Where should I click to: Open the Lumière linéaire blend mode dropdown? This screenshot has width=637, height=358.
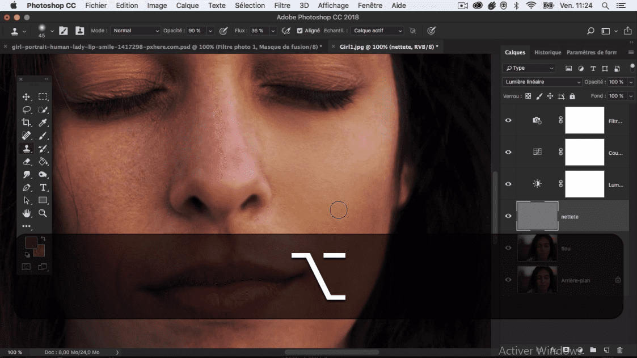[x=542, y=82]
